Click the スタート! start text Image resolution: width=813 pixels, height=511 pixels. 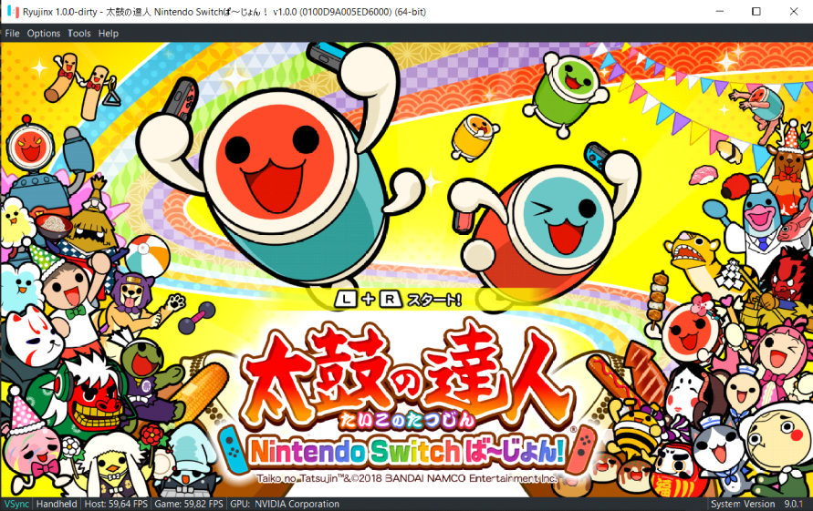[434, 300]
